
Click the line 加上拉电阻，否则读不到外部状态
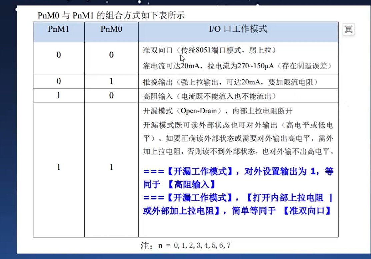pos(238,151)
